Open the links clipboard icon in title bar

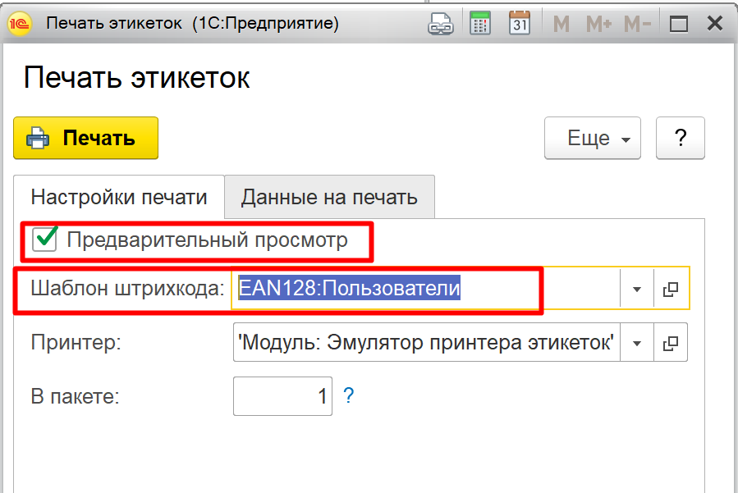441,24
